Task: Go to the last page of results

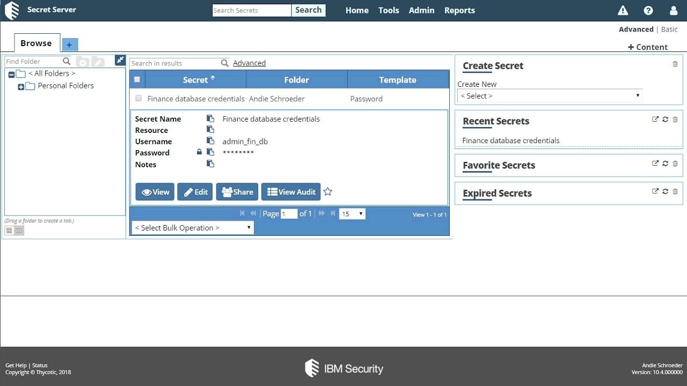Action: tap(333, 213)
